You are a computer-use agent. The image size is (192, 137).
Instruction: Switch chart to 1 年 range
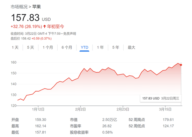(x=101, y=48)
